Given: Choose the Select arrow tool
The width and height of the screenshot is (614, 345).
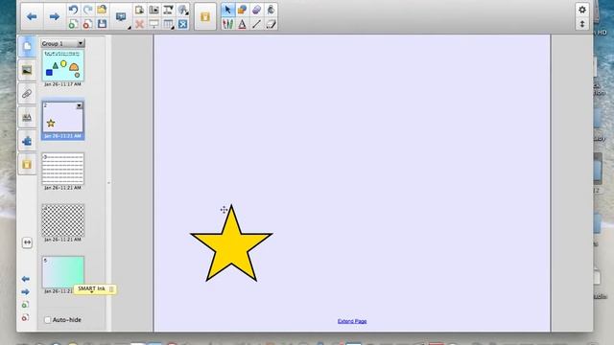Looking at the screenshot, I should click(227, 10).
